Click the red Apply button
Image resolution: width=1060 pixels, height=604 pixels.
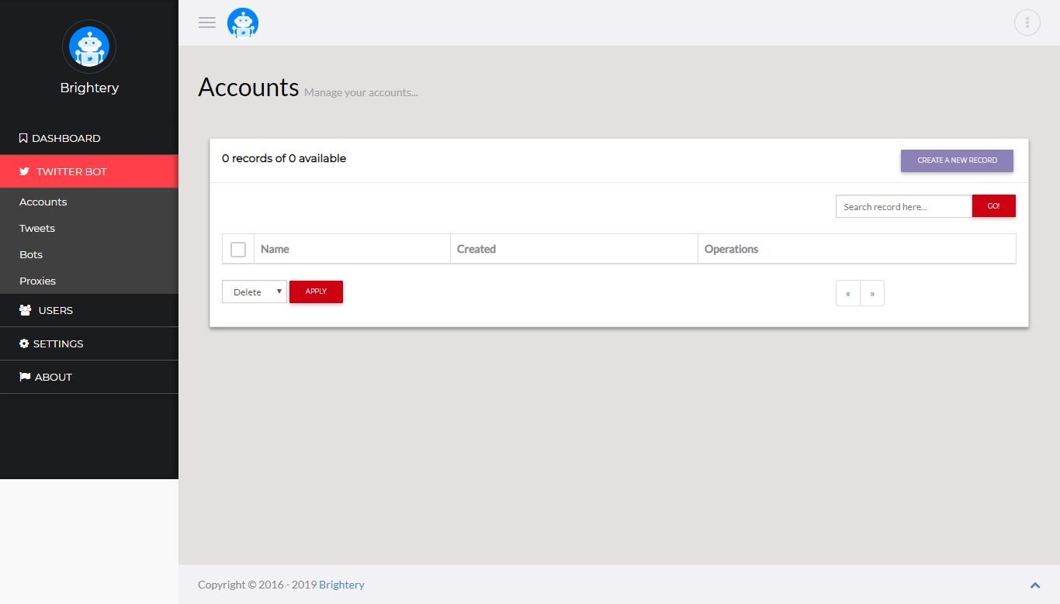coord(316,292)
